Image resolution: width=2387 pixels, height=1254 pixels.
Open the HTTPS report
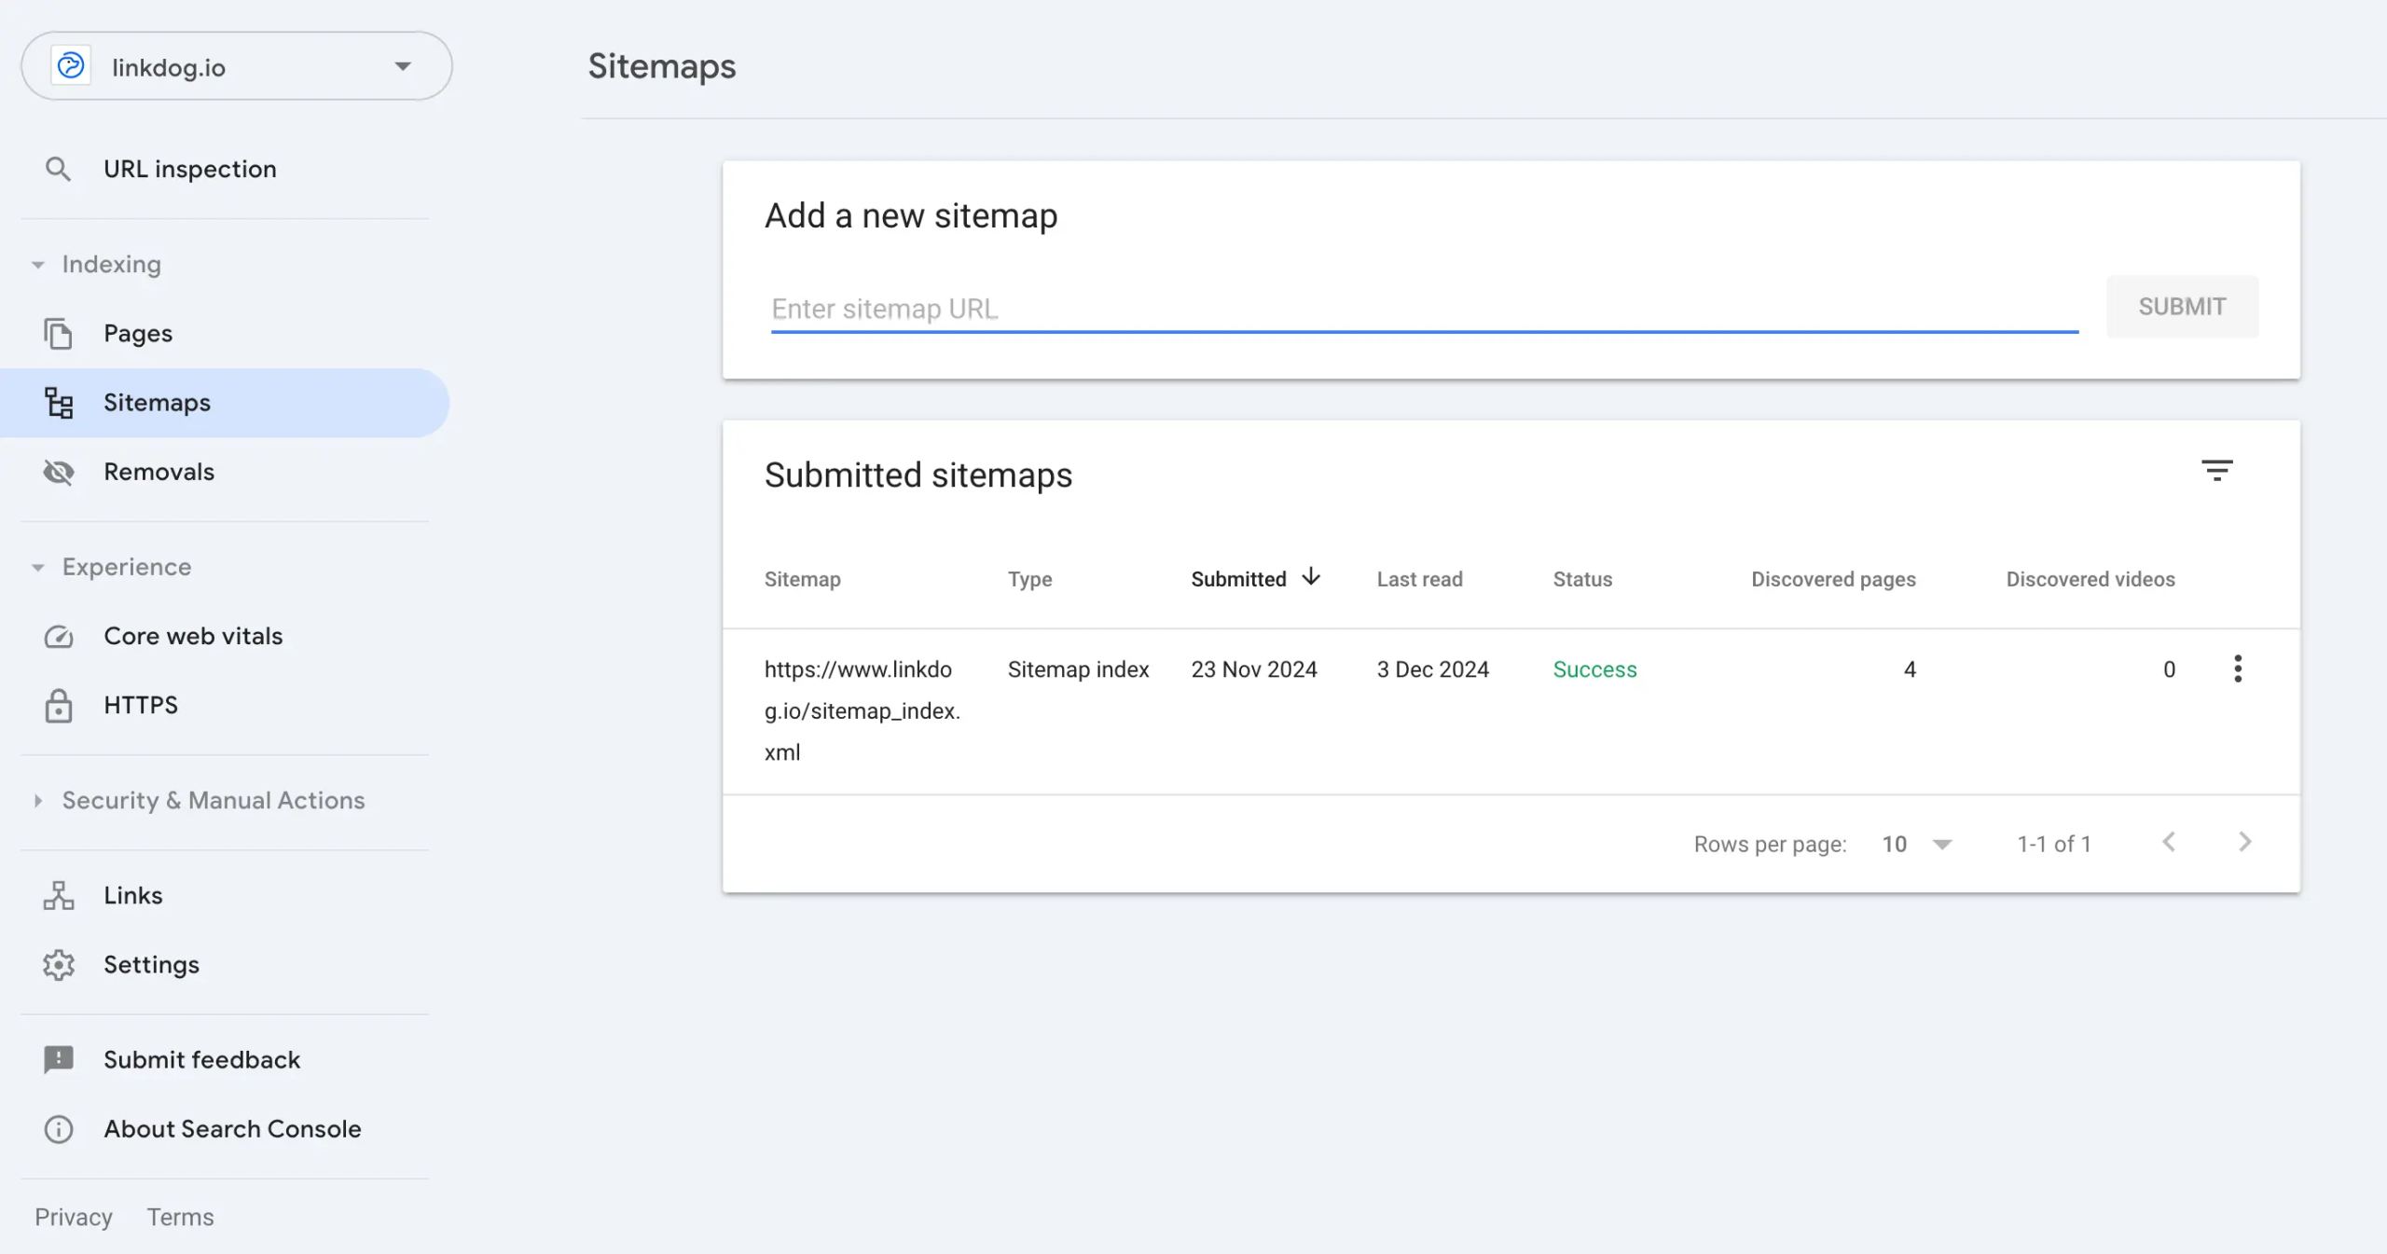(141, 705)
